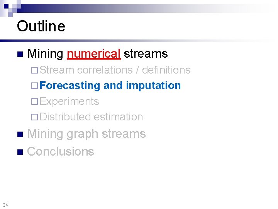Click the hollow square beside Distributed estimation
Viewport: 278px width, 209px height.
point(34,117)
